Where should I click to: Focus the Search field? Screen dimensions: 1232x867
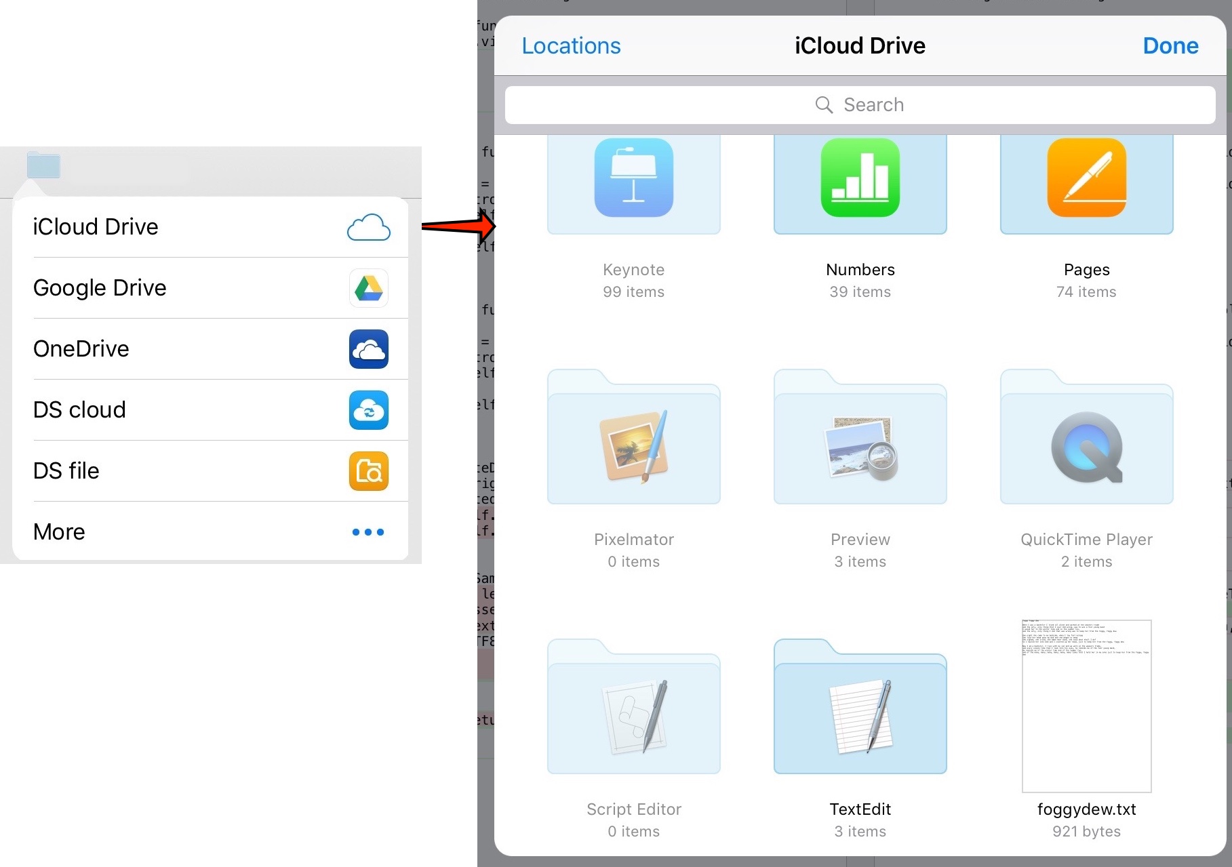860,104
